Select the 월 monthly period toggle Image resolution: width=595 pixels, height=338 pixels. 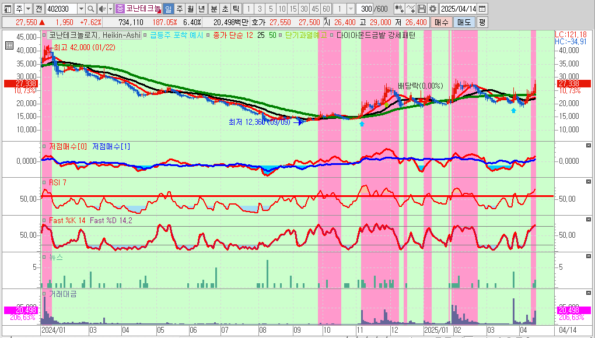click(191, 9)
